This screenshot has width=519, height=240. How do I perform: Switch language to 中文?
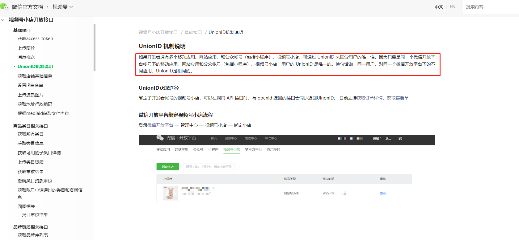[439, 7]
